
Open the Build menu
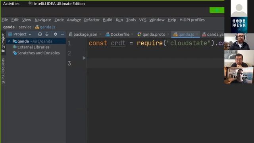click(x=108, y=20)
